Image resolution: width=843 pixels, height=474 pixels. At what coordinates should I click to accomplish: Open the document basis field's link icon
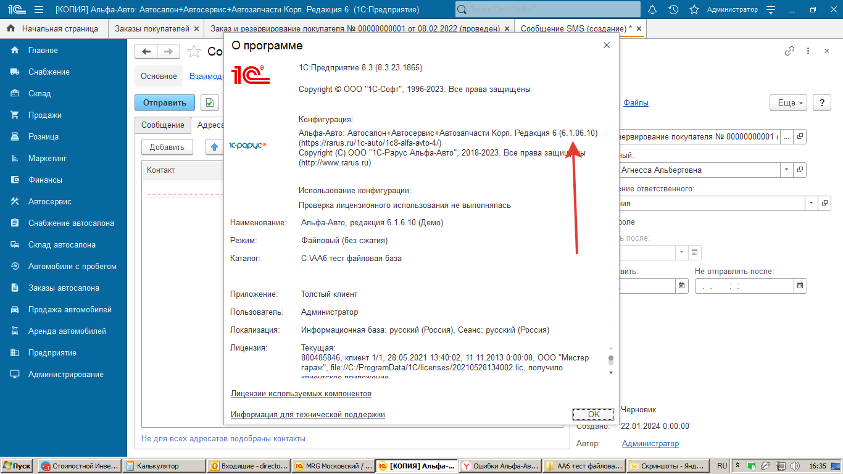coord(800,136)
